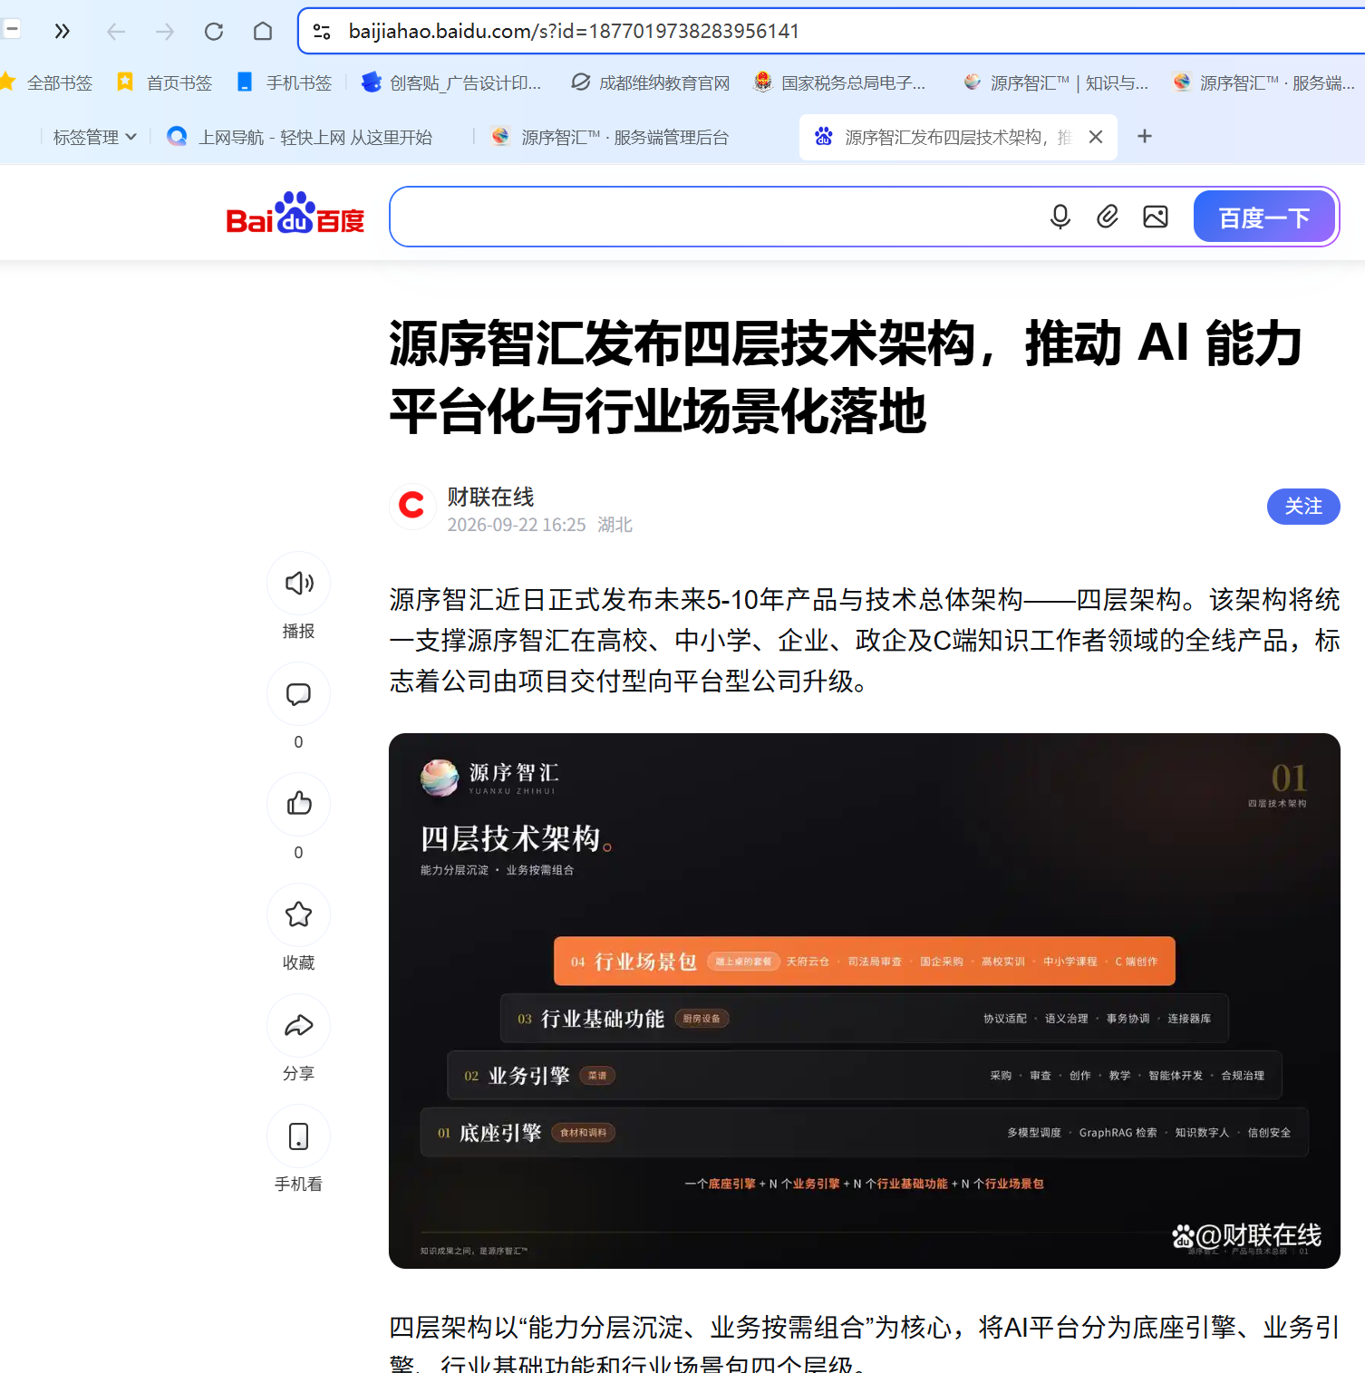This screenshot has width=1365, height=1373.
Task: Open 全部书签 bookmarks folder
Action: click(47, 82)
